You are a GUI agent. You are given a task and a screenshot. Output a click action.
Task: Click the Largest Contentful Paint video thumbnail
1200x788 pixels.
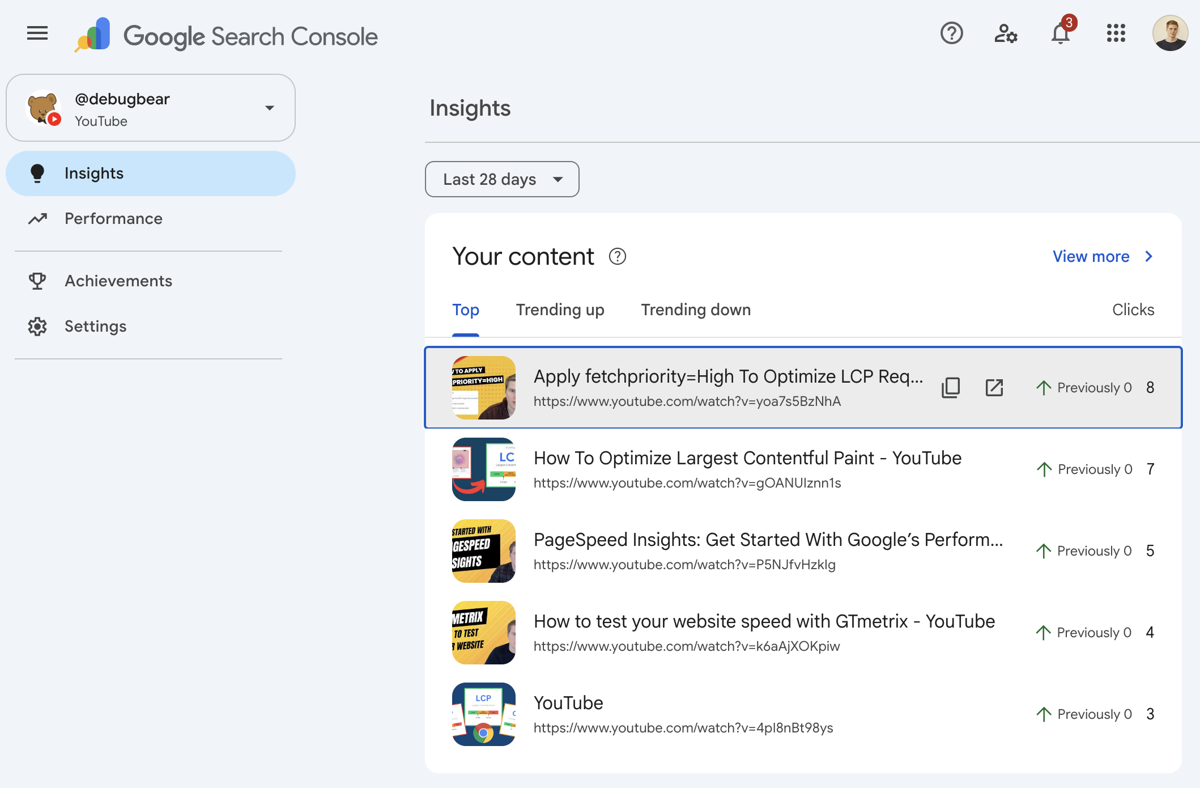coord(484,469)
